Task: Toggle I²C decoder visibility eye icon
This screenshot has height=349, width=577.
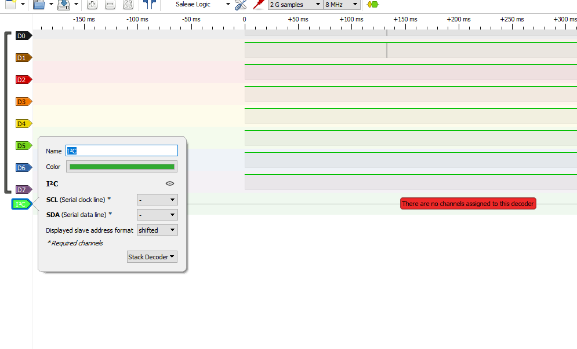Action: pyautogui.click(x=170, y=183)
